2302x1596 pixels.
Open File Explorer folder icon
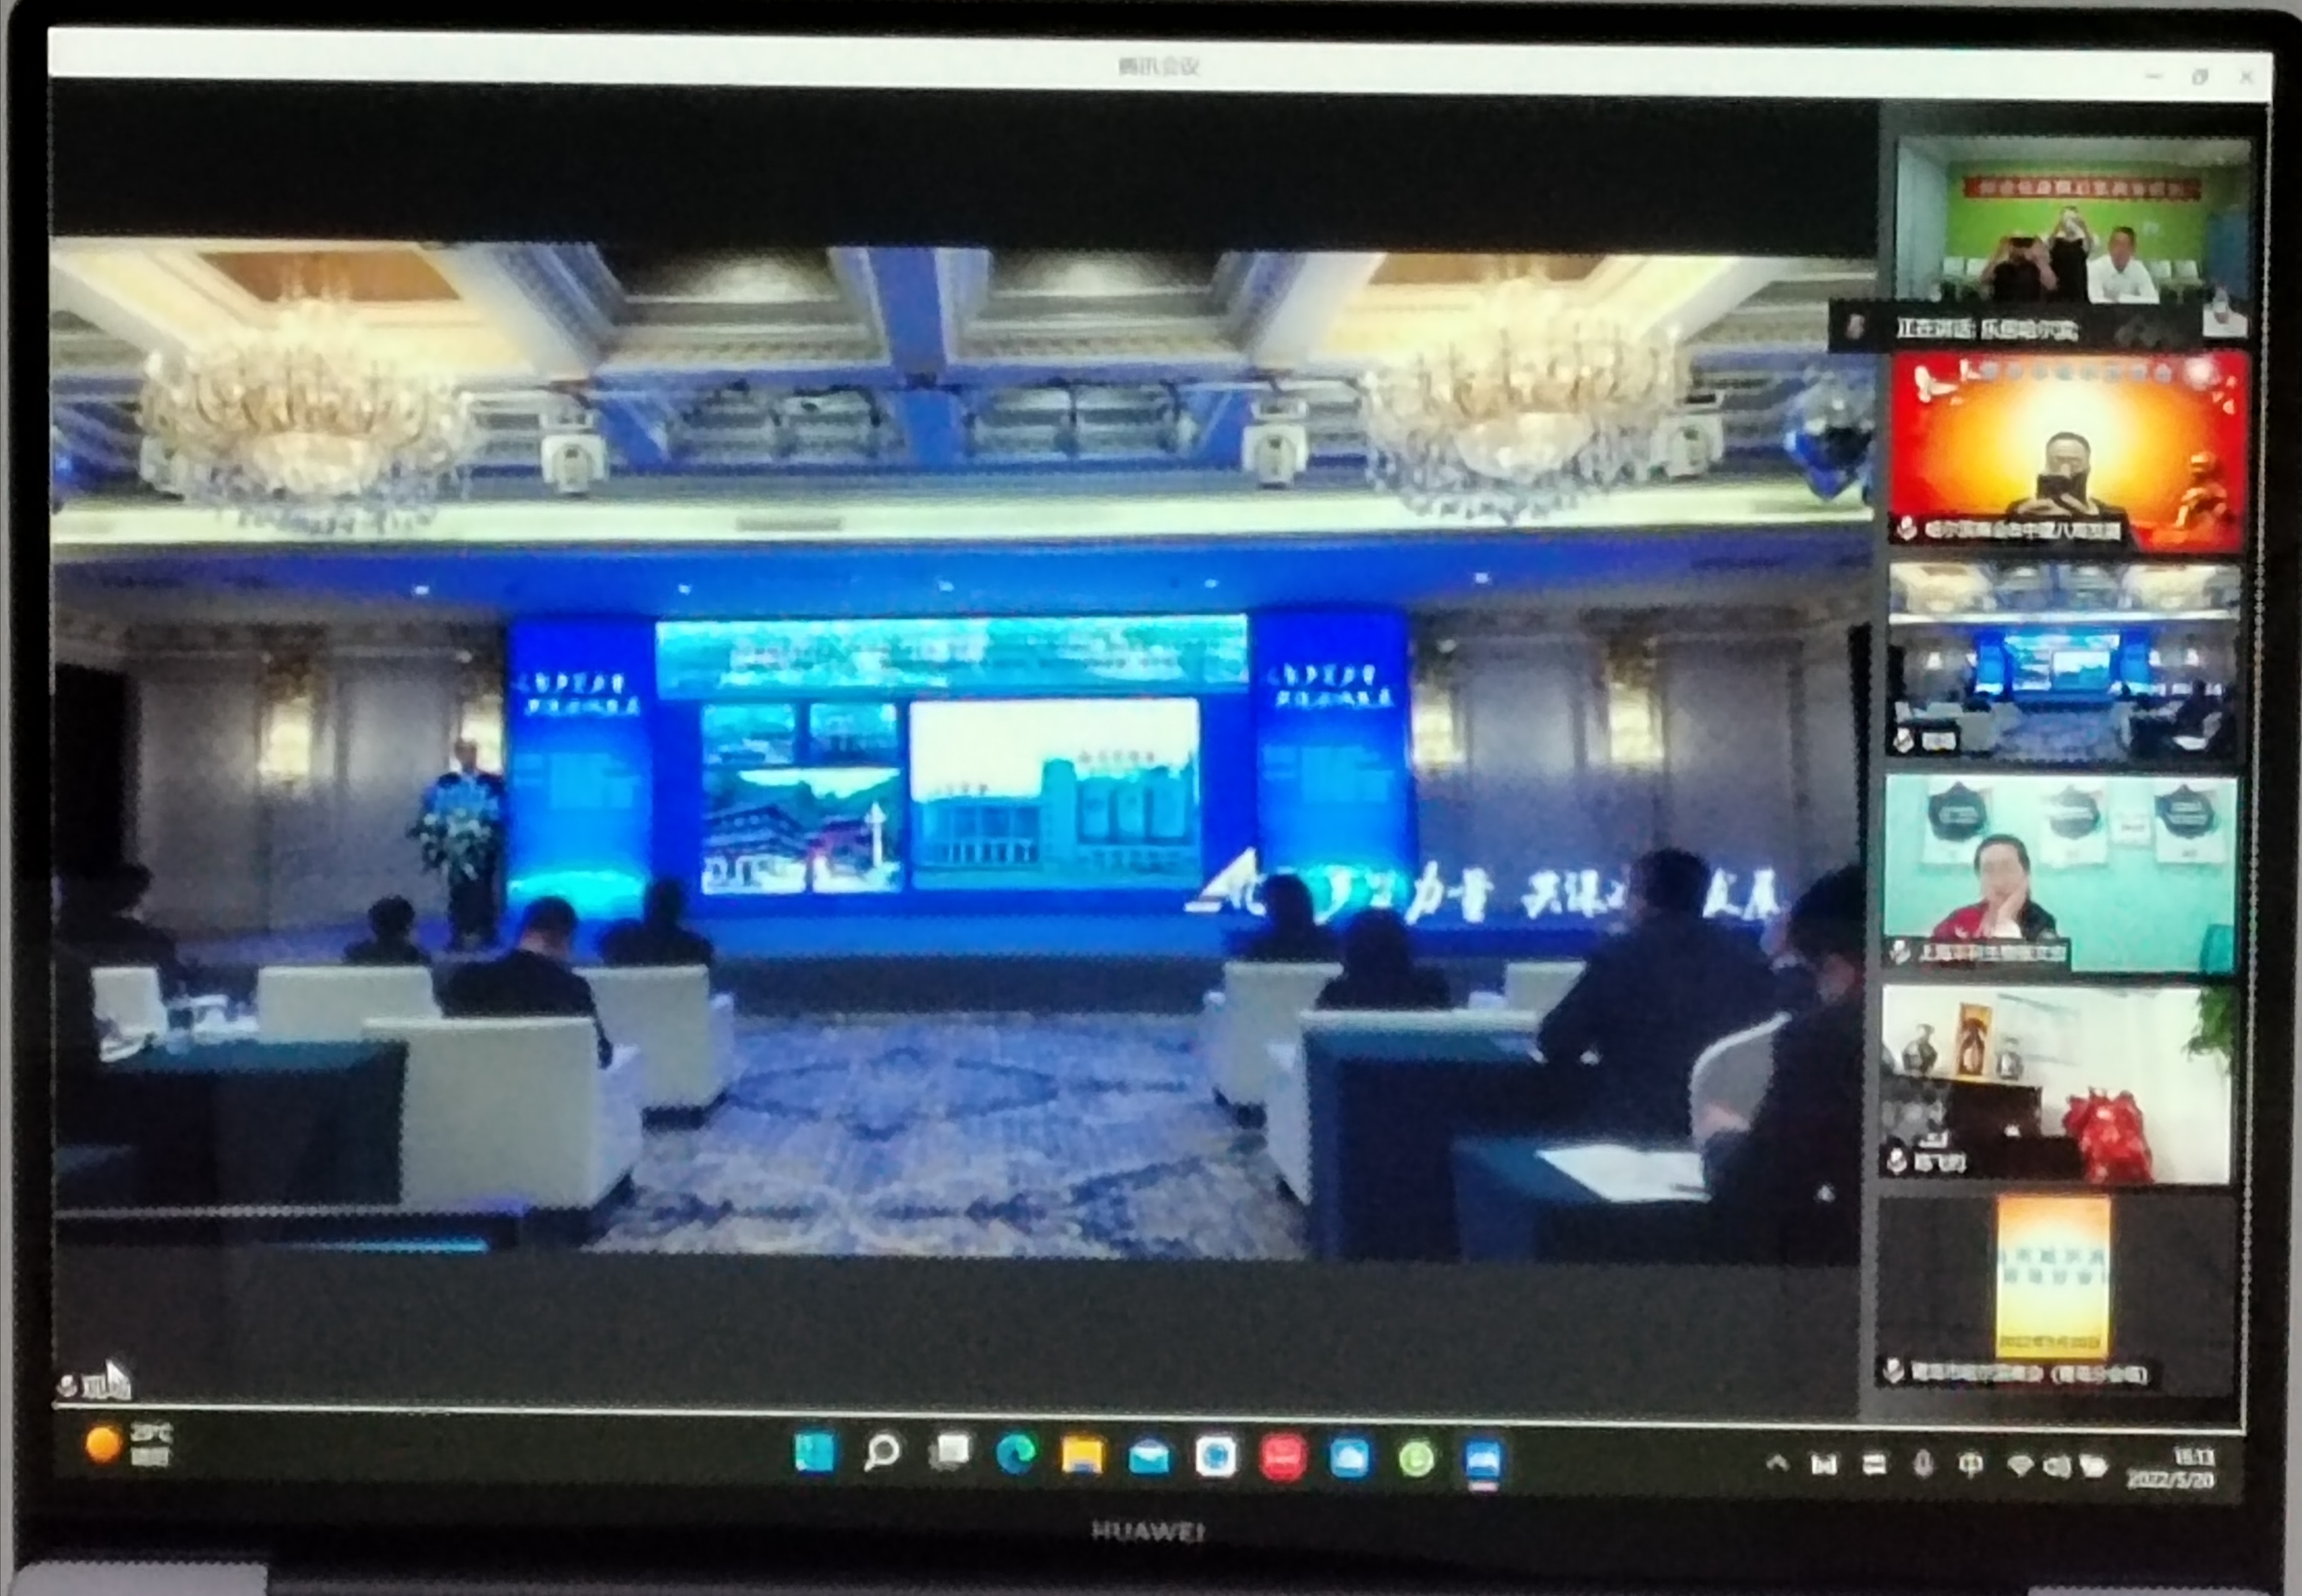pos(1082,1456)
